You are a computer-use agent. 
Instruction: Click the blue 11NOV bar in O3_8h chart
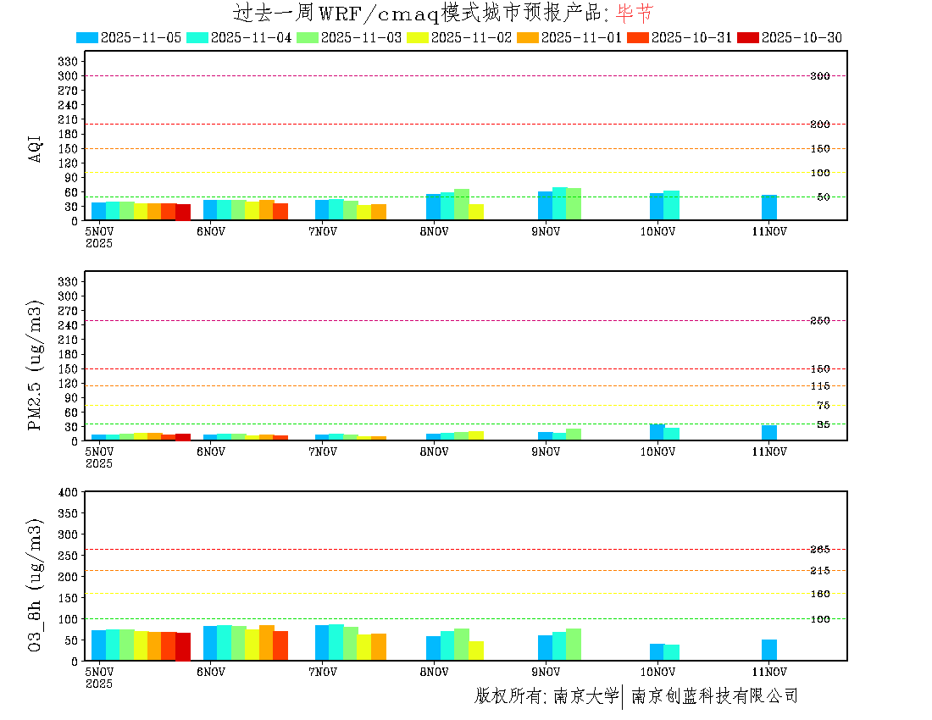[x=768, y=650]
